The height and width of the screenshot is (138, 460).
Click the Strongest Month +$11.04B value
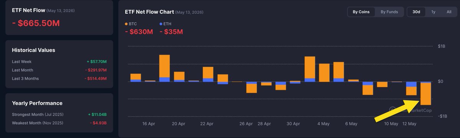click(x=97, y=114)
